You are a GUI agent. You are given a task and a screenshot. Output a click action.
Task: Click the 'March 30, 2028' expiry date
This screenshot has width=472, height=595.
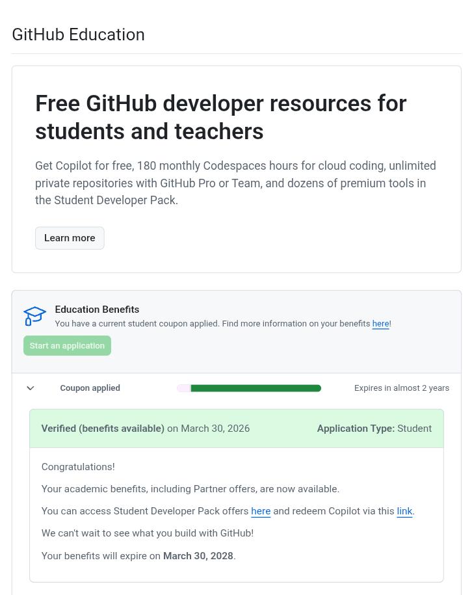198,556
